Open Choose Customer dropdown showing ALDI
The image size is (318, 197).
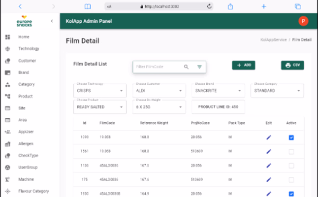[x=159, y=91]
